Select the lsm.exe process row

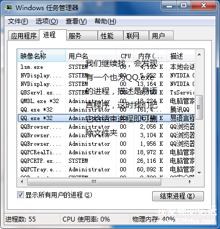(x=106, y=67)
